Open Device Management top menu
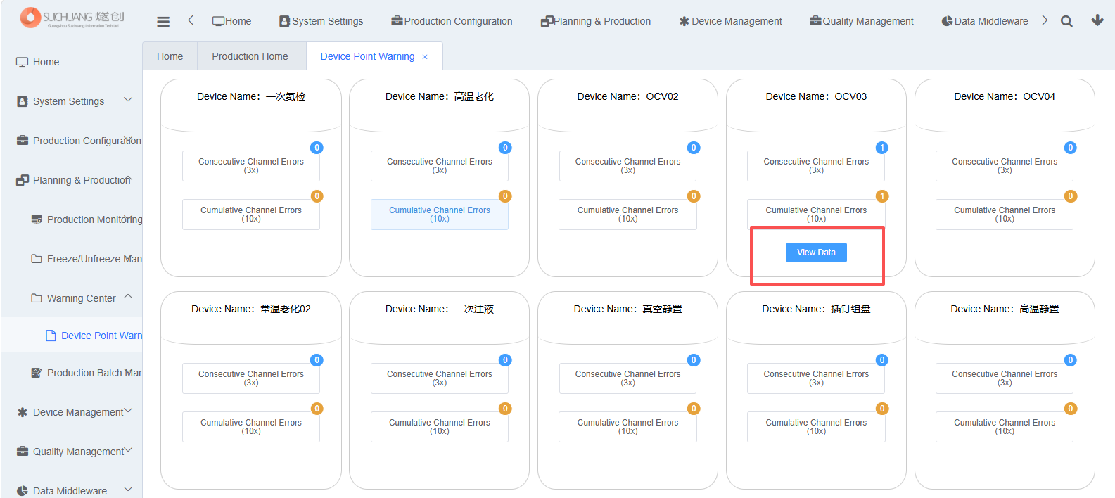The height and width of the screenshot is (498, 1115). pyautogui.click(x=730, y=21)
